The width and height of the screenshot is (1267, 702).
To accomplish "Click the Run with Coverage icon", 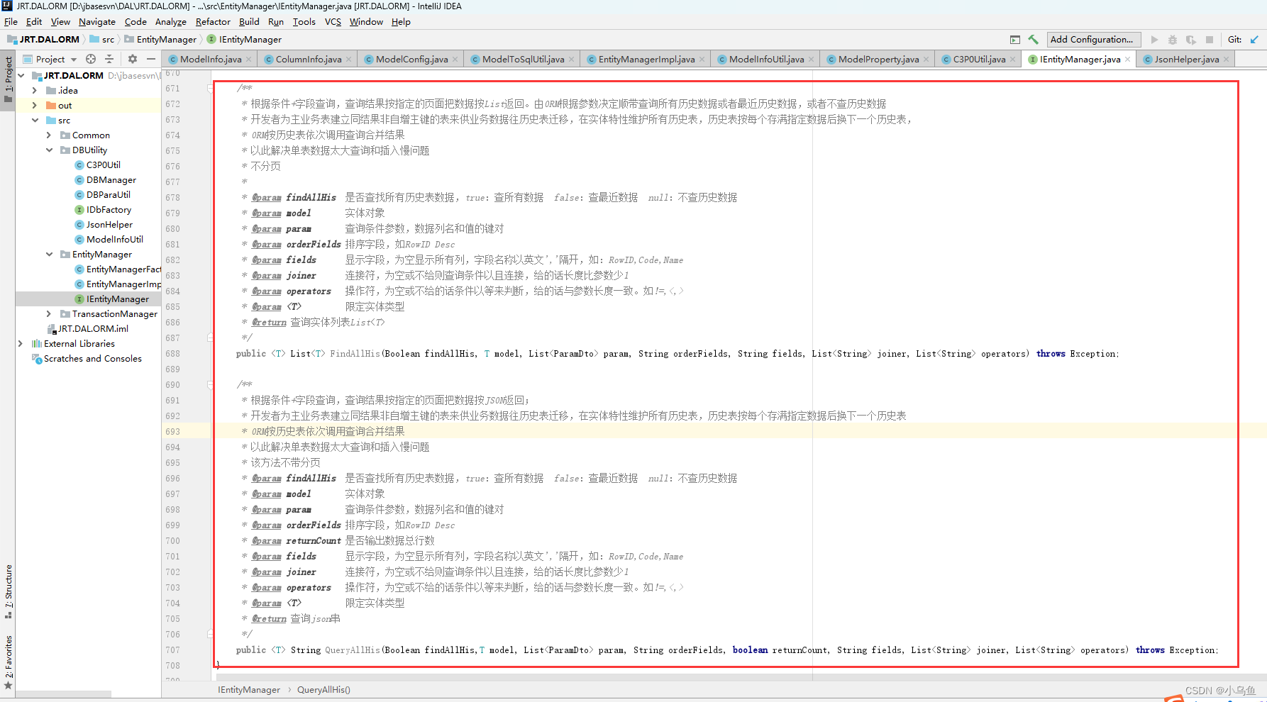I will click(1190, 40).
